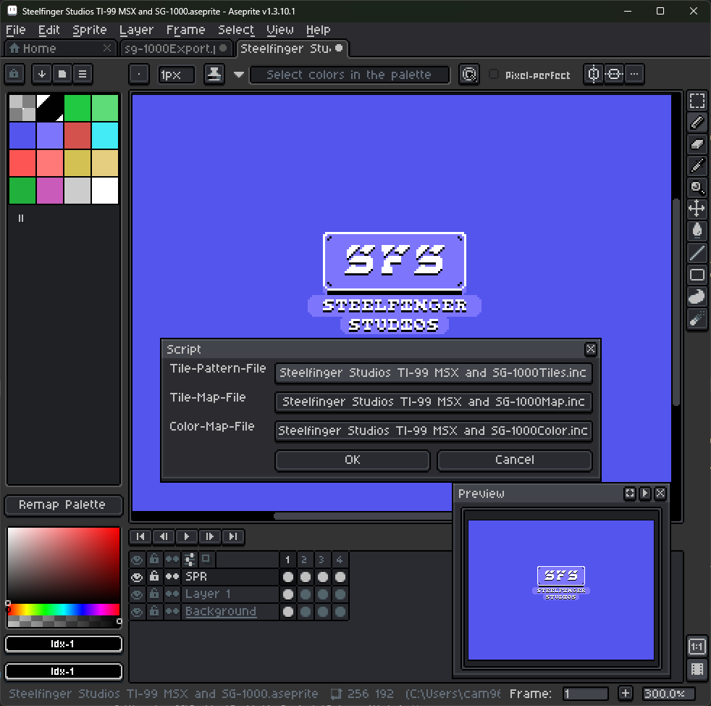Pick up color with the Eyedropper tool
Viewport: 711px width, 706px height.
tap(697, 165)
